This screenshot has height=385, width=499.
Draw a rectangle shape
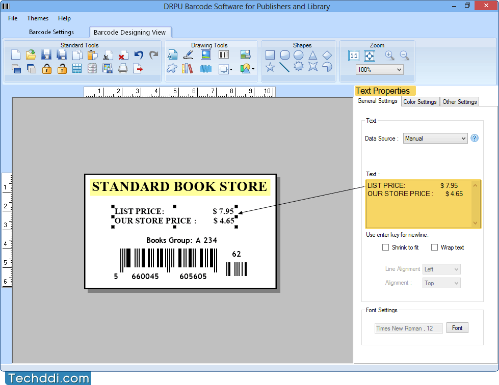point(270,55)
